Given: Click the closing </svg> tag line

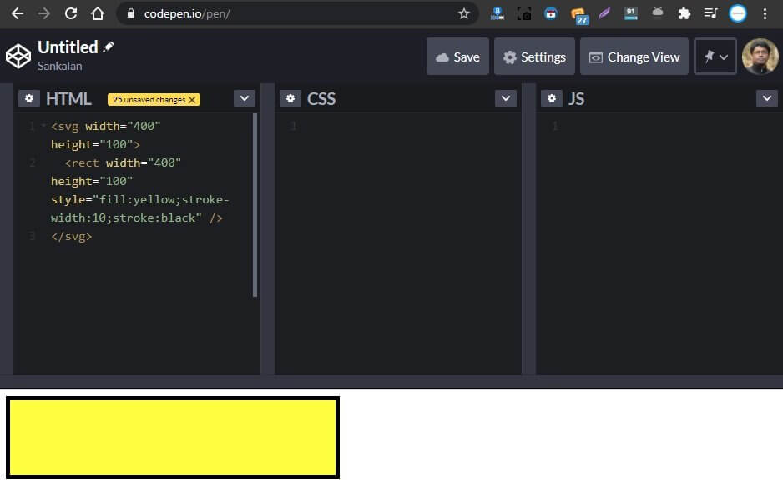Looking at the screenshot, I should (x=72, y=237).
